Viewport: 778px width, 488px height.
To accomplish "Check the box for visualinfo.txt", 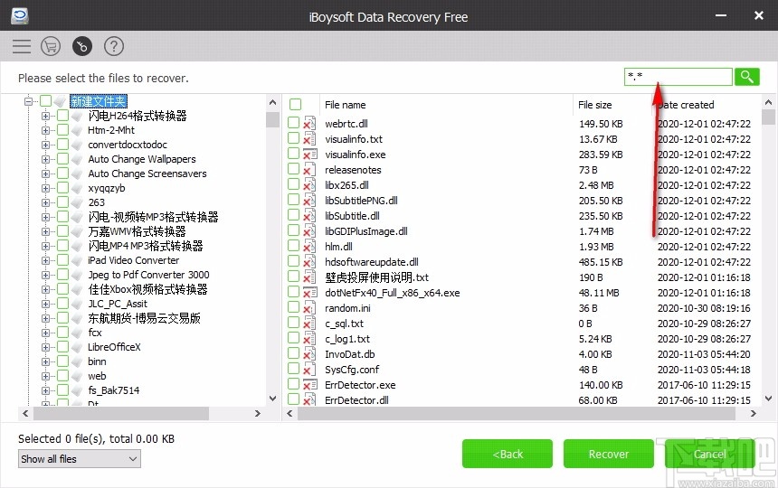I will [294, 137].
